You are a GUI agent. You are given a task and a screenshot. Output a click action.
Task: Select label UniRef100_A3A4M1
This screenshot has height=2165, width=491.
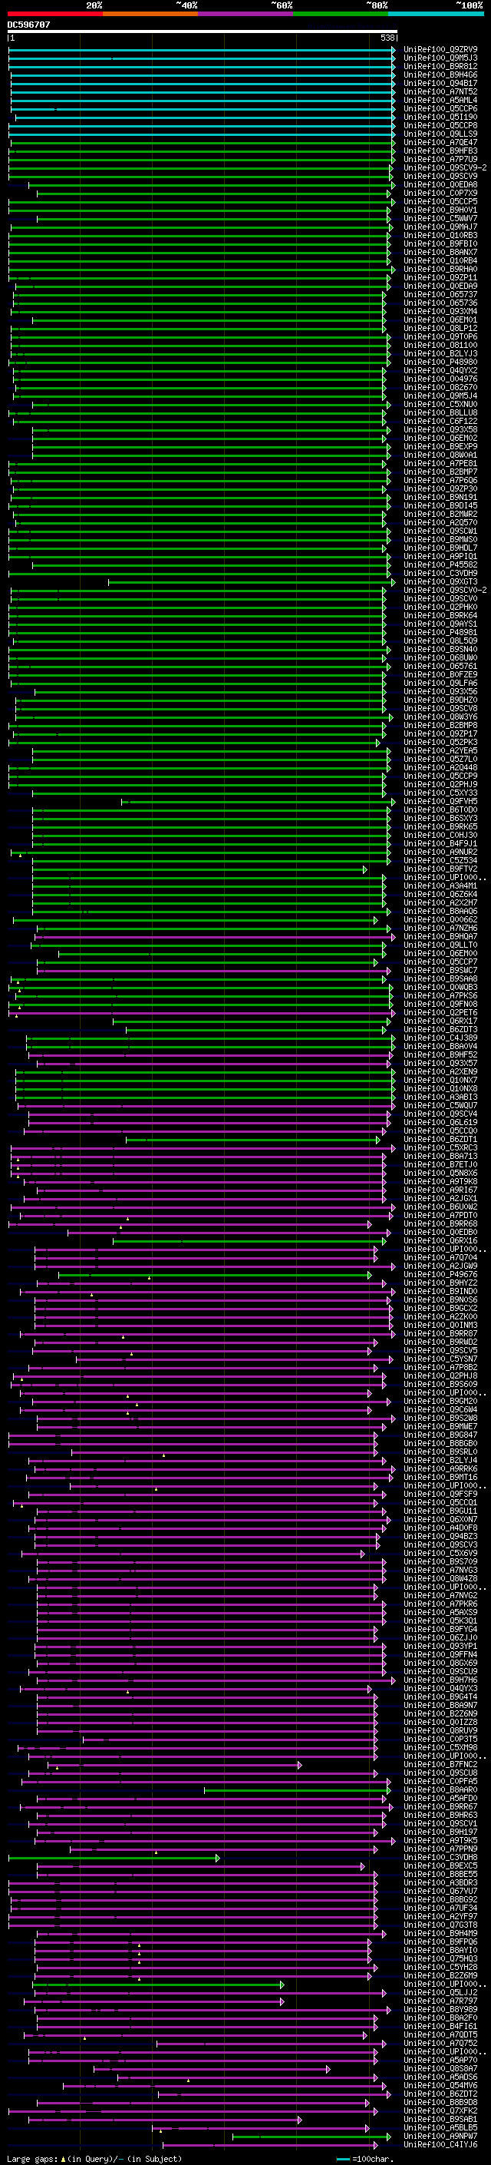coord(440,886)
